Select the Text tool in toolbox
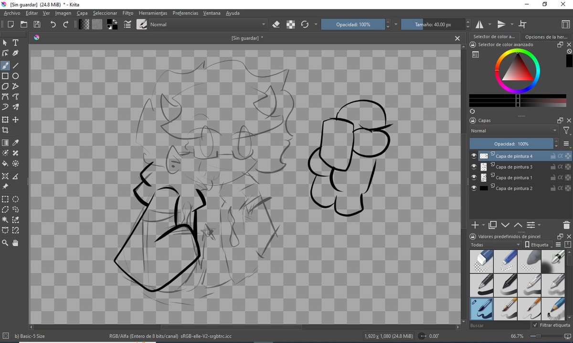 click(x=15, y=43)
